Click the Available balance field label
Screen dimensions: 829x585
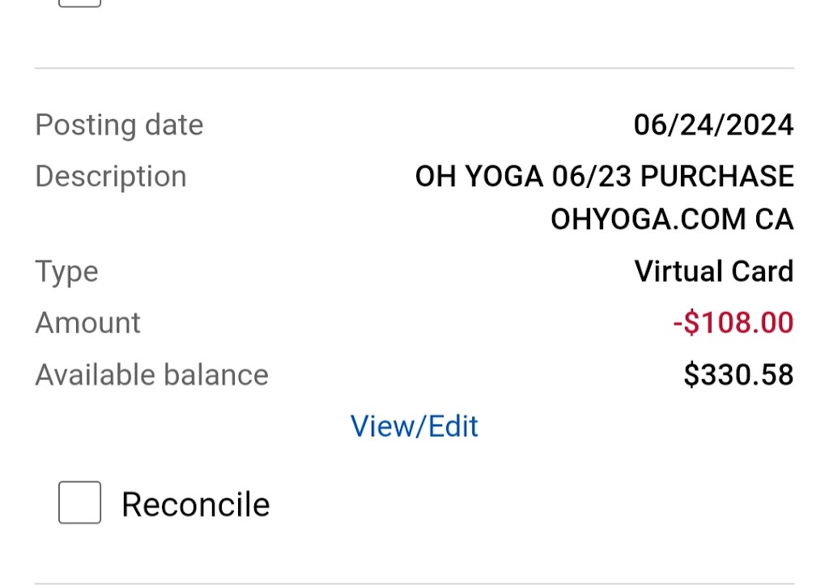[x=151, y=374]
